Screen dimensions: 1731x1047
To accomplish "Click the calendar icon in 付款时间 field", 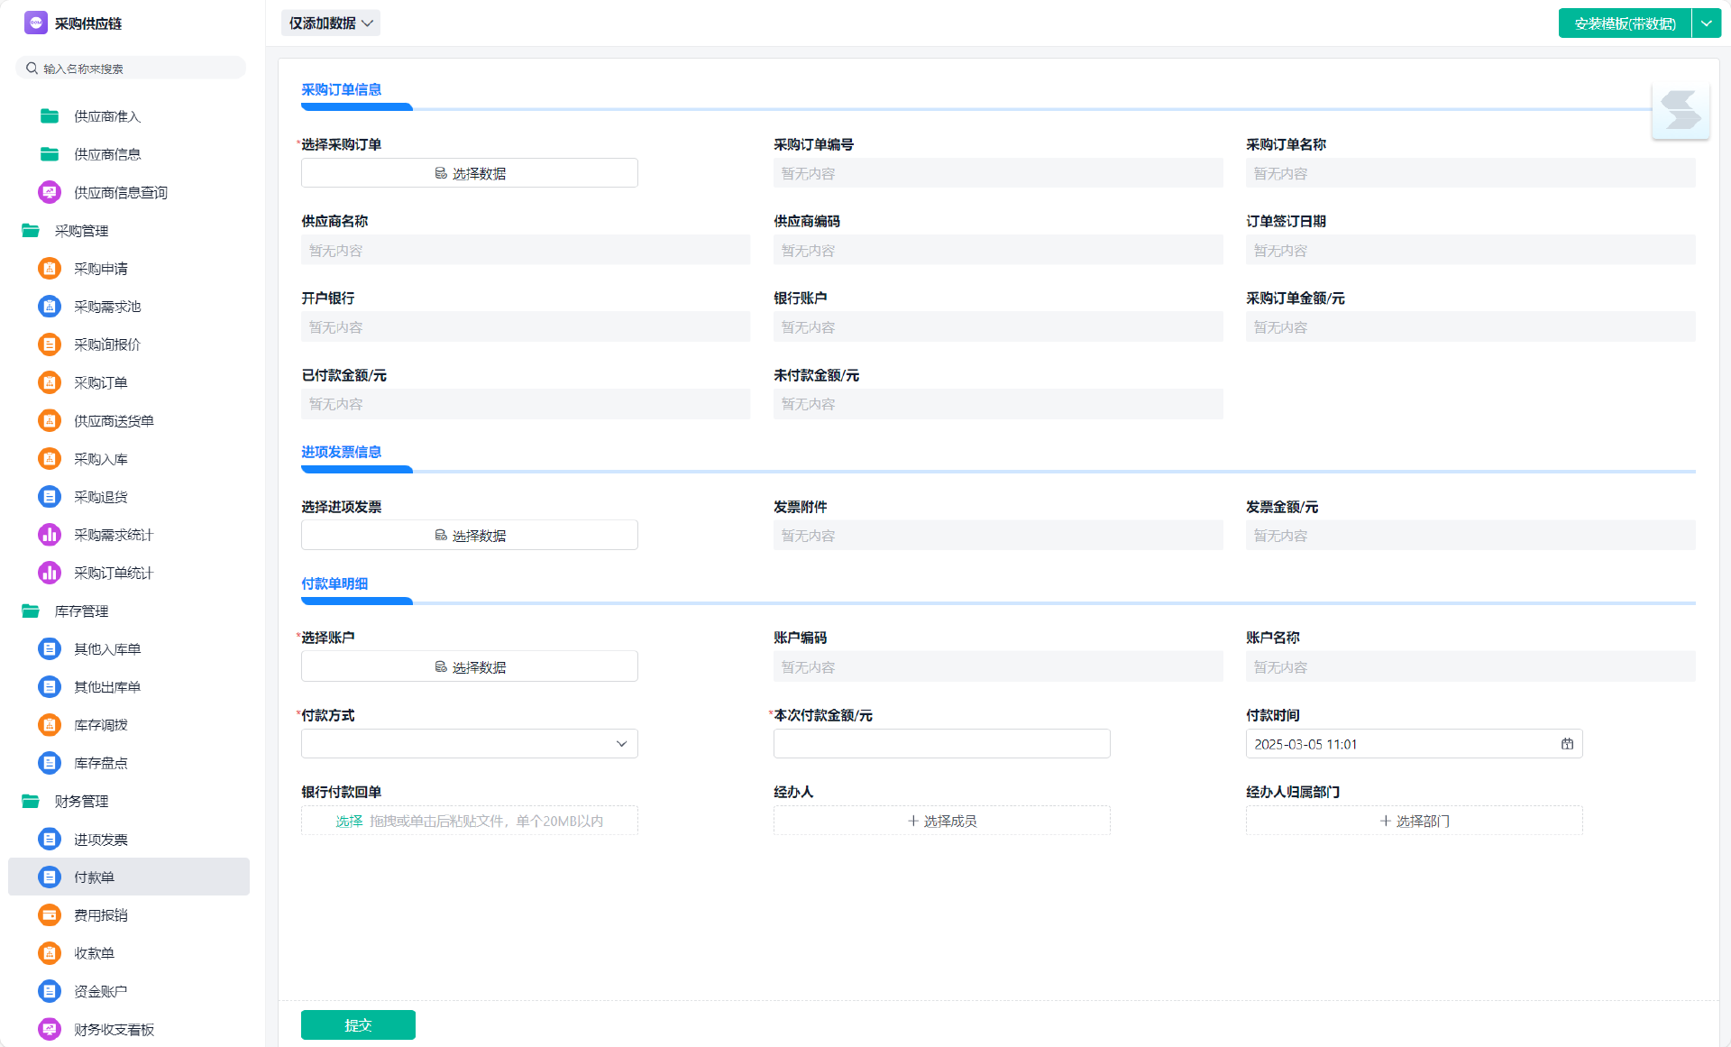I will (x=1567, y=744).
